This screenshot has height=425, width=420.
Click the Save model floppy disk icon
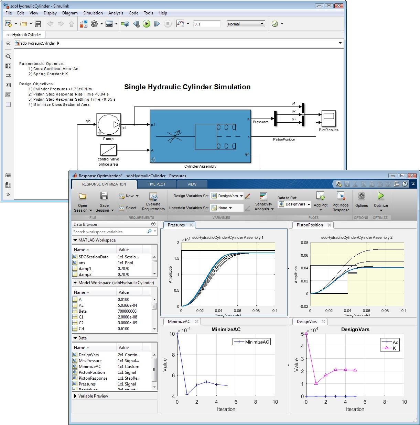pyautogui.click(x=38, y=24)
